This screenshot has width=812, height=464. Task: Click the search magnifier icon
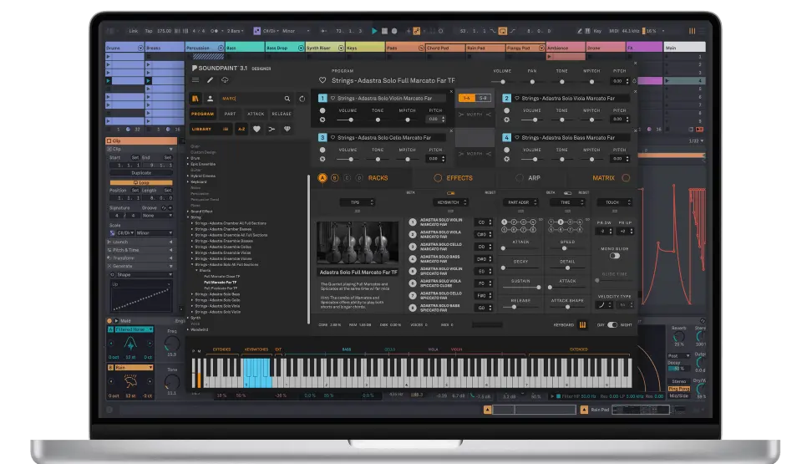(x=287, y=98)
